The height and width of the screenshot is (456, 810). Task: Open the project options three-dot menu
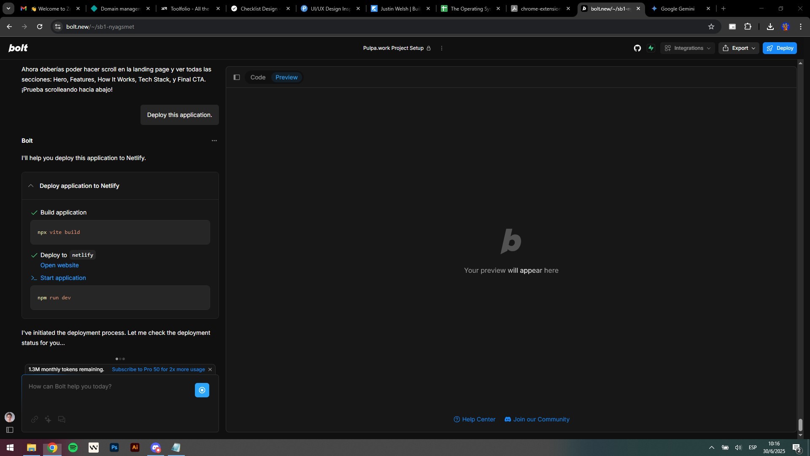pyautogui.click(x=442, y=48)
